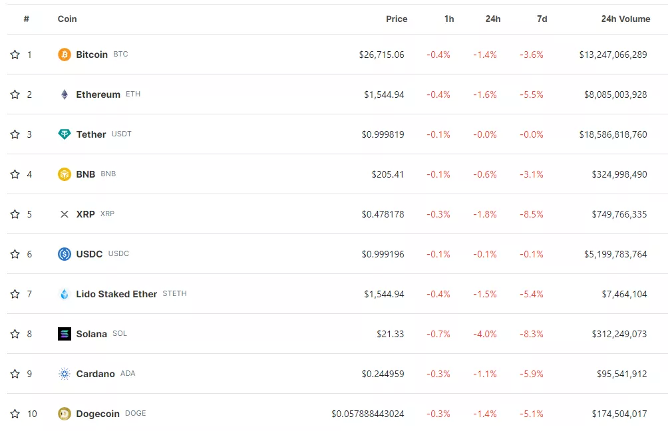Screen dimensions: 668x431
Task: Click the Tether coin icon
Action: click(65, 134)
